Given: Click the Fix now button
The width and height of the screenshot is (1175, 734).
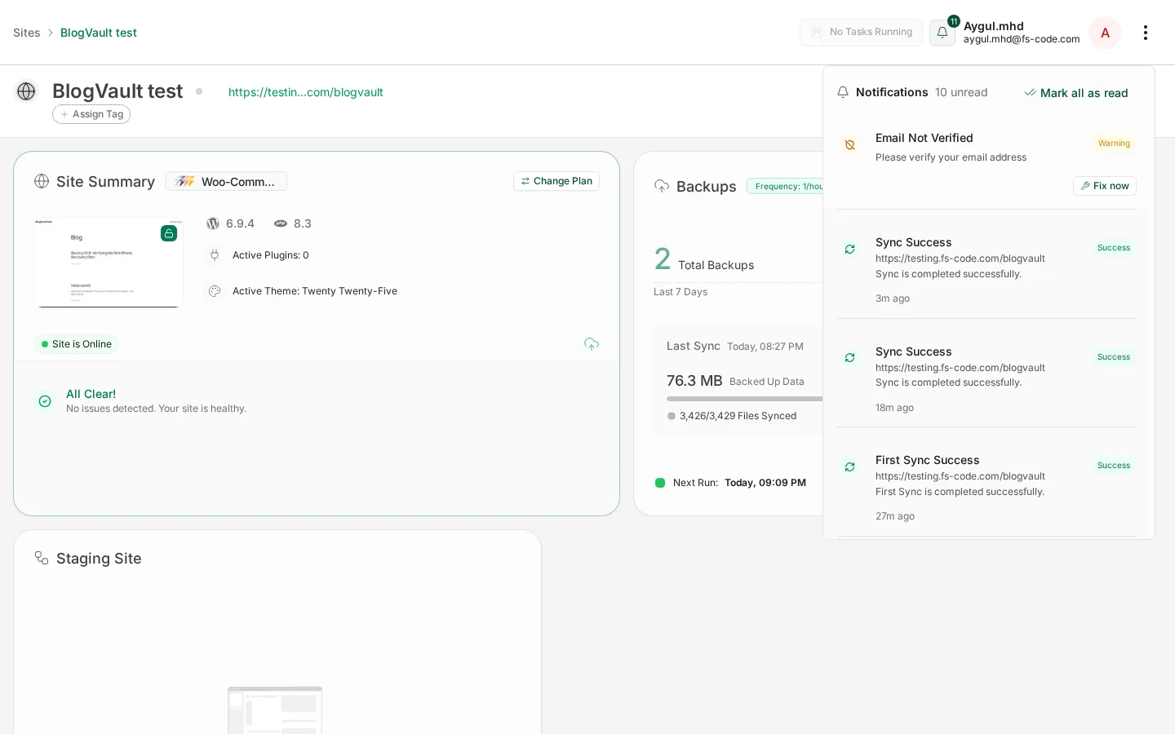Looking at the screenshot, I should 1105,186.
